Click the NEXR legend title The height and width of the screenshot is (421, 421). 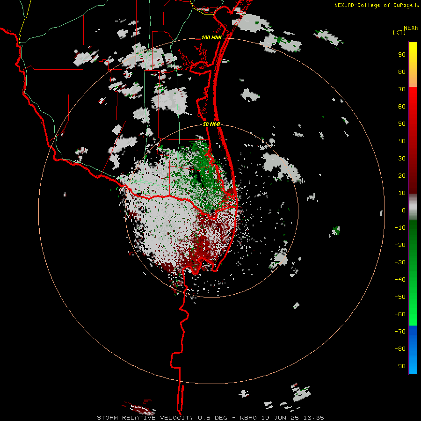[411, 28]
